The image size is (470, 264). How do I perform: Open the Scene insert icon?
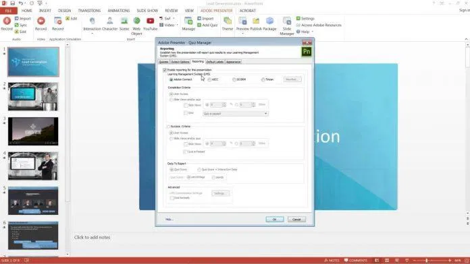click(124, 21)
